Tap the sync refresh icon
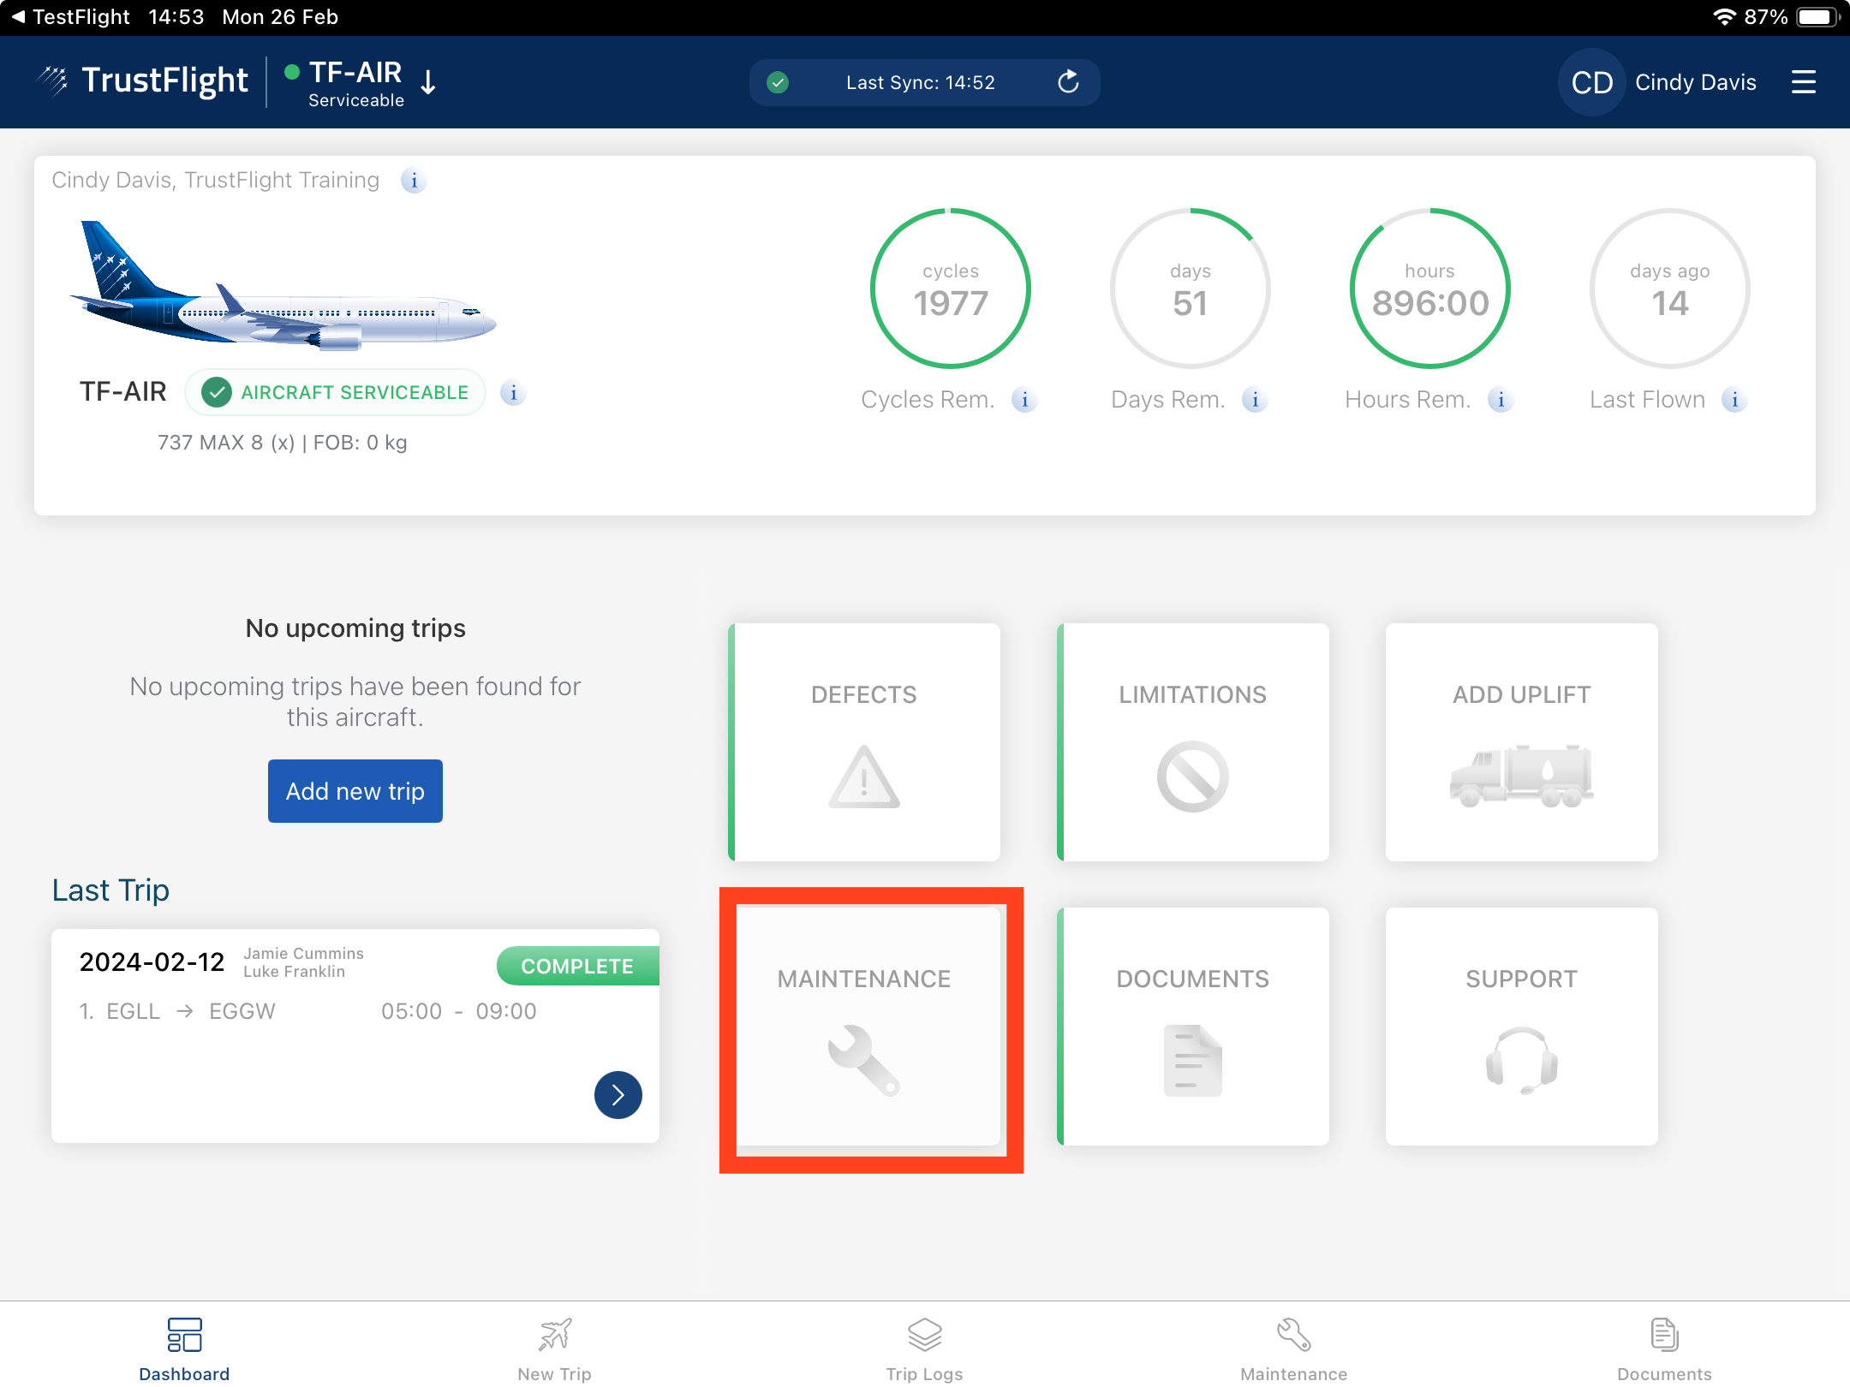1850x1387 pixels. tap(1068, 82)
